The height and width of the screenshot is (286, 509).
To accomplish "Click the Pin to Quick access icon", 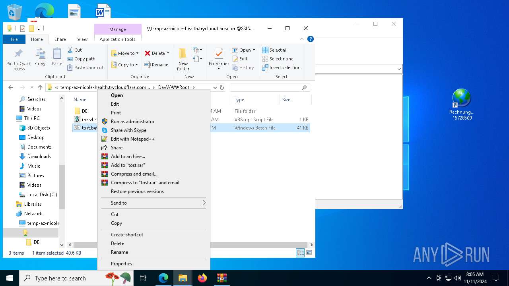I will tap(18, 60).
